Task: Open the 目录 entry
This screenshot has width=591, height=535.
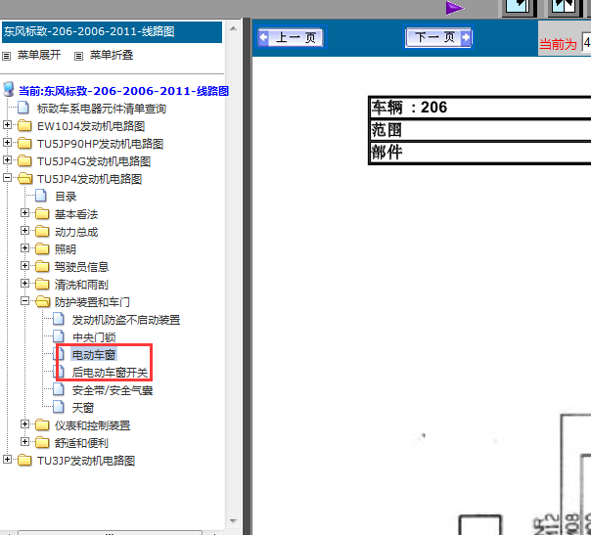Action: click(x=66, y=197)
